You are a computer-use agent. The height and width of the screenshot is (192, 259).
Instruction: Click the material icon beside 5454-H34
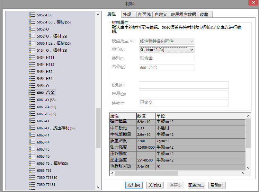click(x=32, y=79)
